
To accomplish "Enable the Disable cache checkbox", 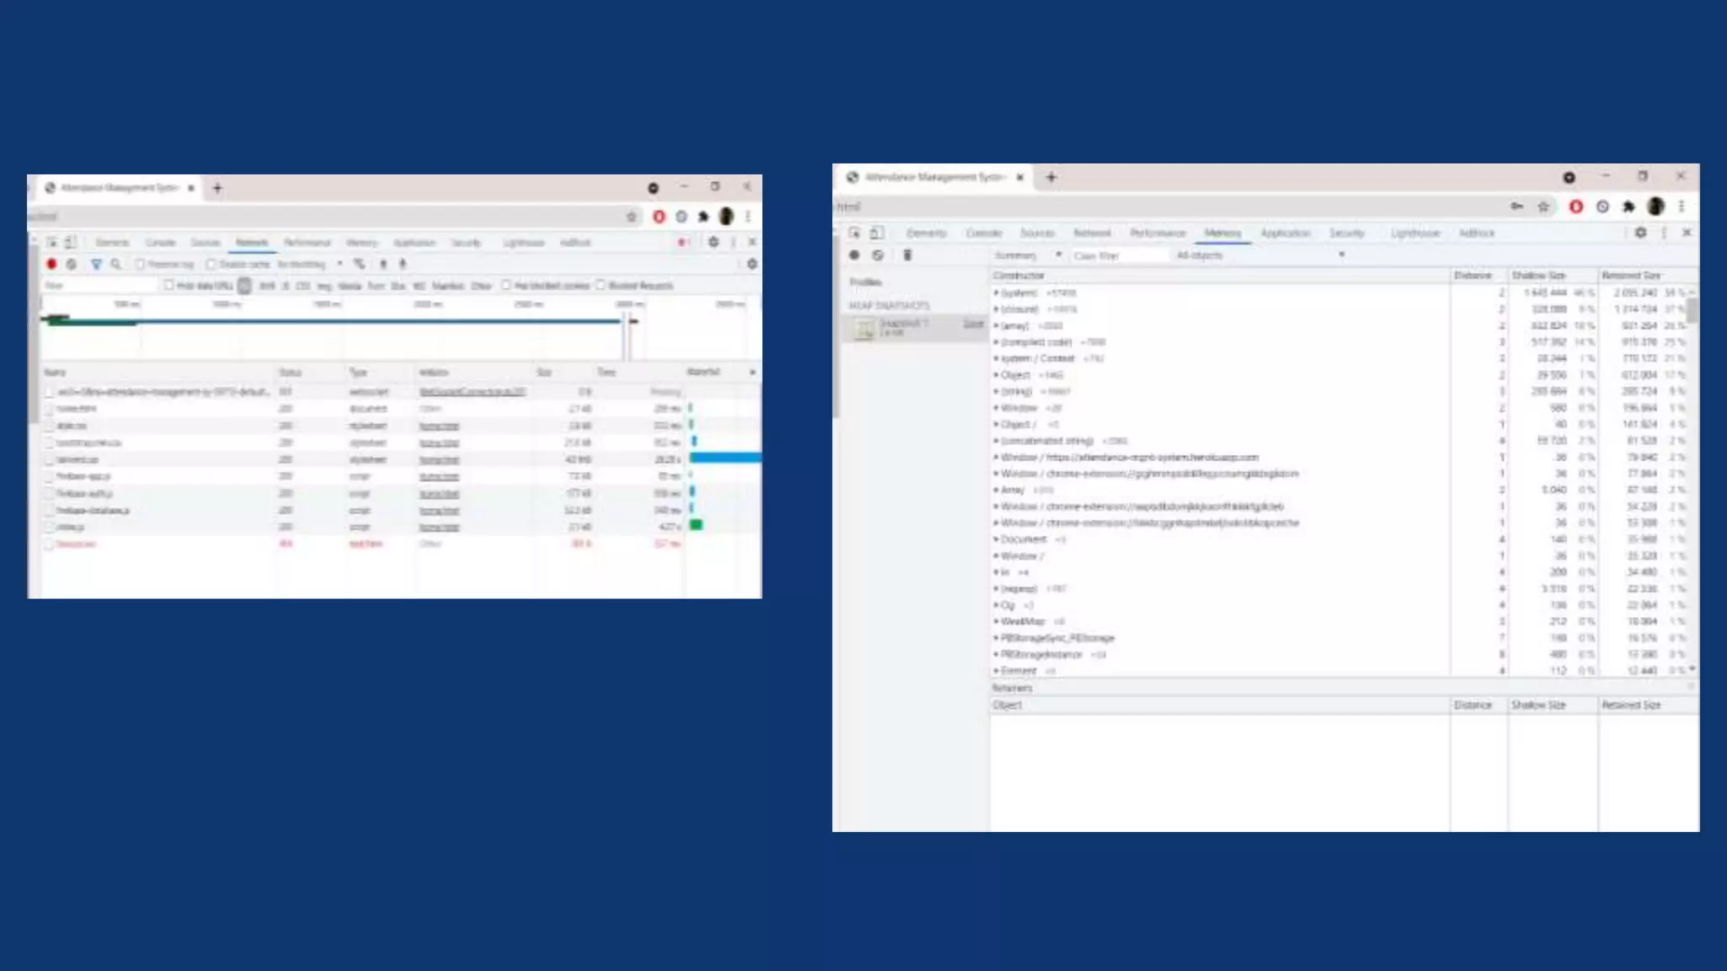I will 212,264.
